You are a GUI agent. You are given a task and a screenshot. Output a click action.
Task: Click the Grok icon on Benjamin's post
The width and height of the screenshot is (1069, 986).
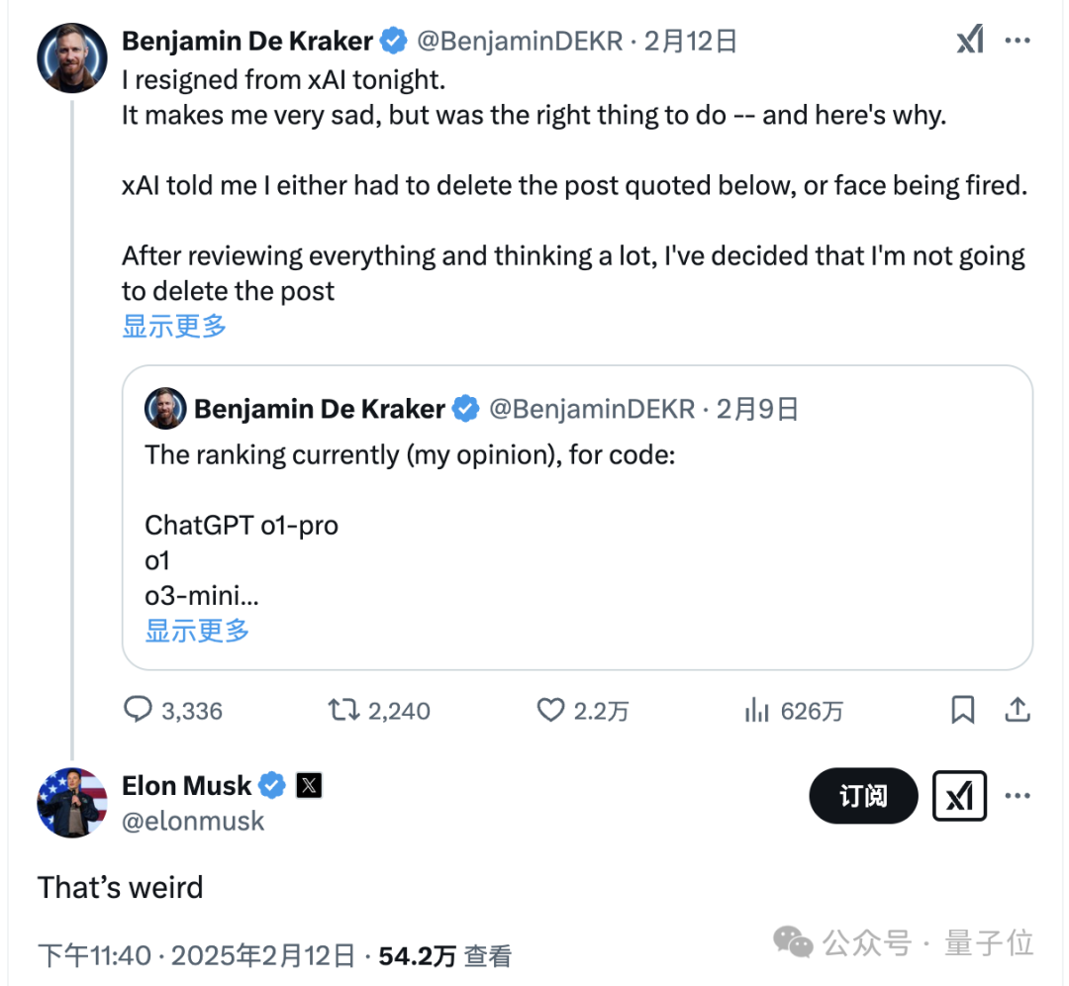(969, 40)
